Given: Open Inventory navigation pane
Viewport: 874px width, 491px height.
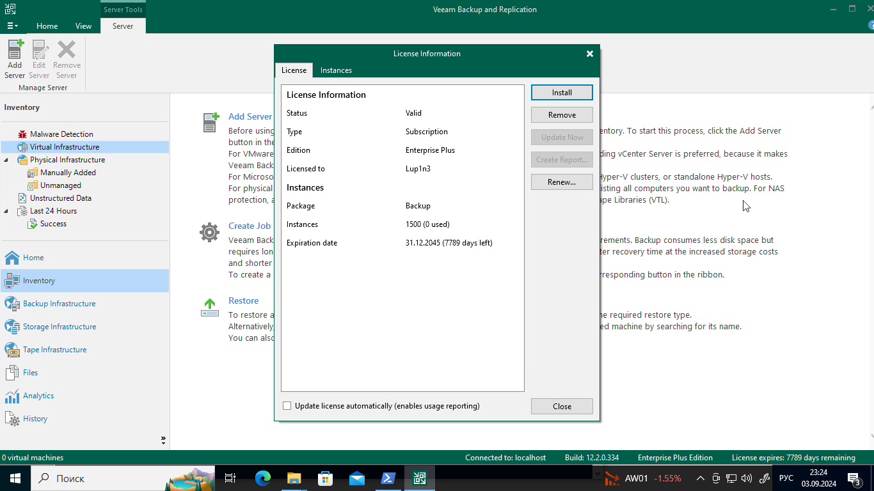Looking at the screenshot, I should [84, 281].
